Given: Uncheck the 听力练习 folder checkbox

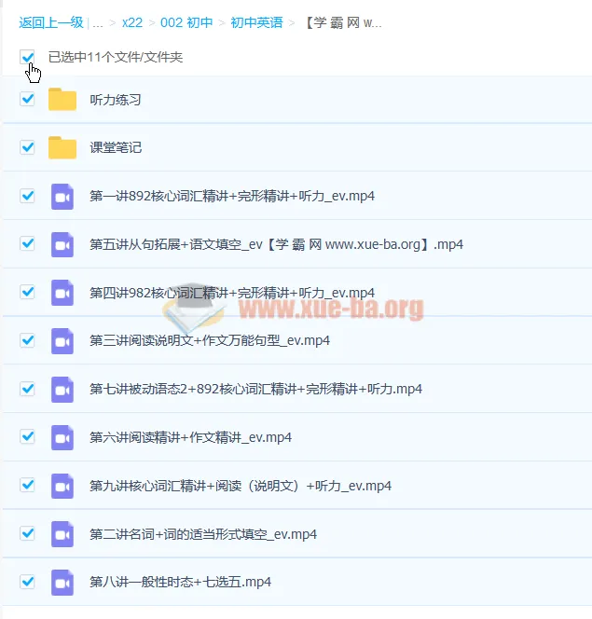Looking at the screenshot, I should (28, 99).
